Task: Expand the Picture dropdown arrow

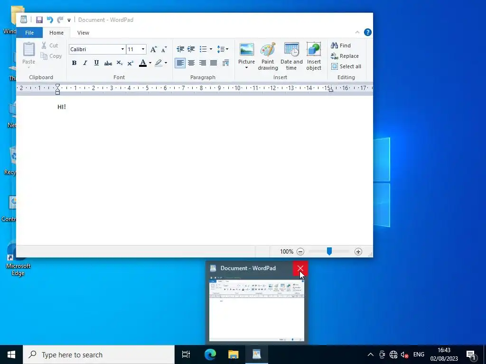Action: [x=247, y=68]
